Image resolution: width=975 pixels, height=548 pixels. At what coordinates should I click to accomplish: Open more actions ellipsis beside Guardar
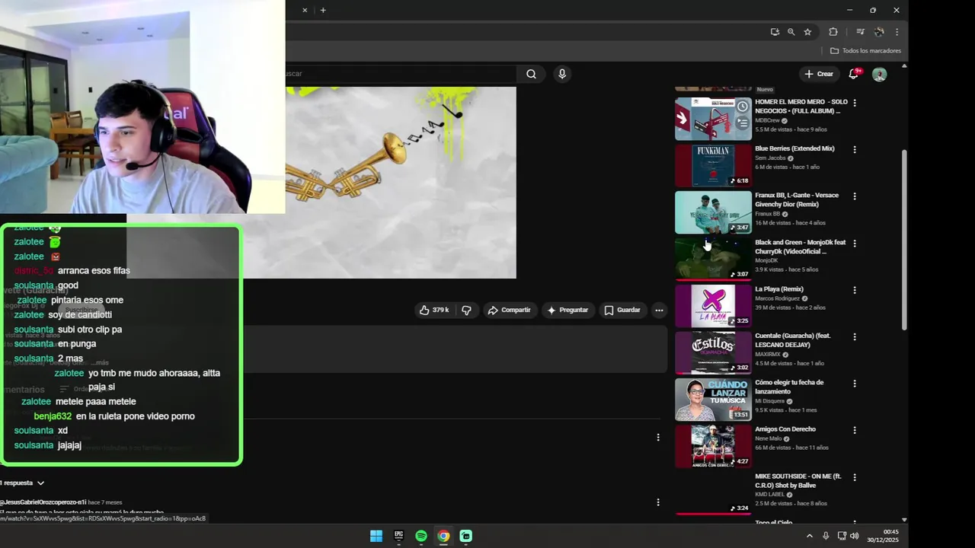coord(659,310)
